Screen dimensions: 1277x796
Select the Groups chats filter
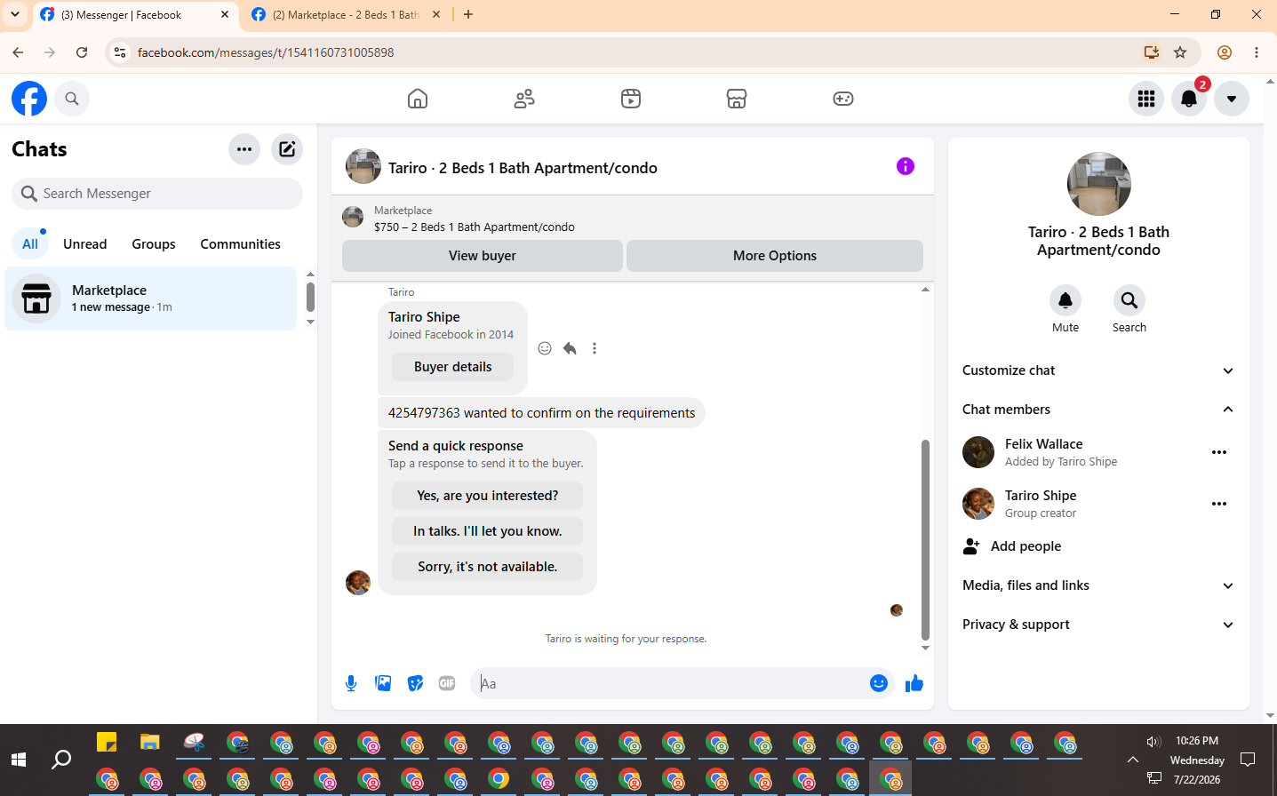click(154, 244)
